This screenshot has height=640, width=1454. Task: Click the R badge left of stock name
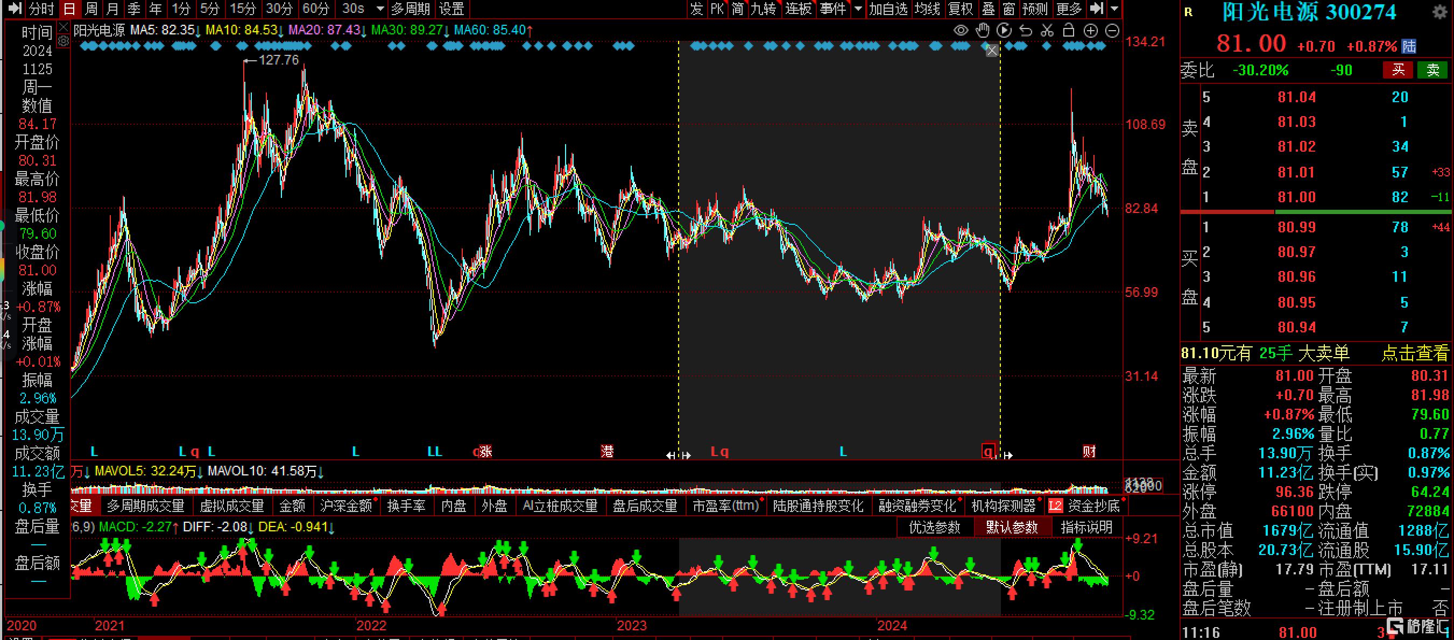pos(1189,12)
